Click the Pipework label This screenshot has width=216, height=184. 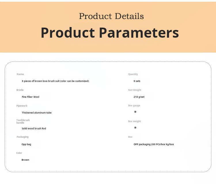pyautogui.click(x=22, y=106)
